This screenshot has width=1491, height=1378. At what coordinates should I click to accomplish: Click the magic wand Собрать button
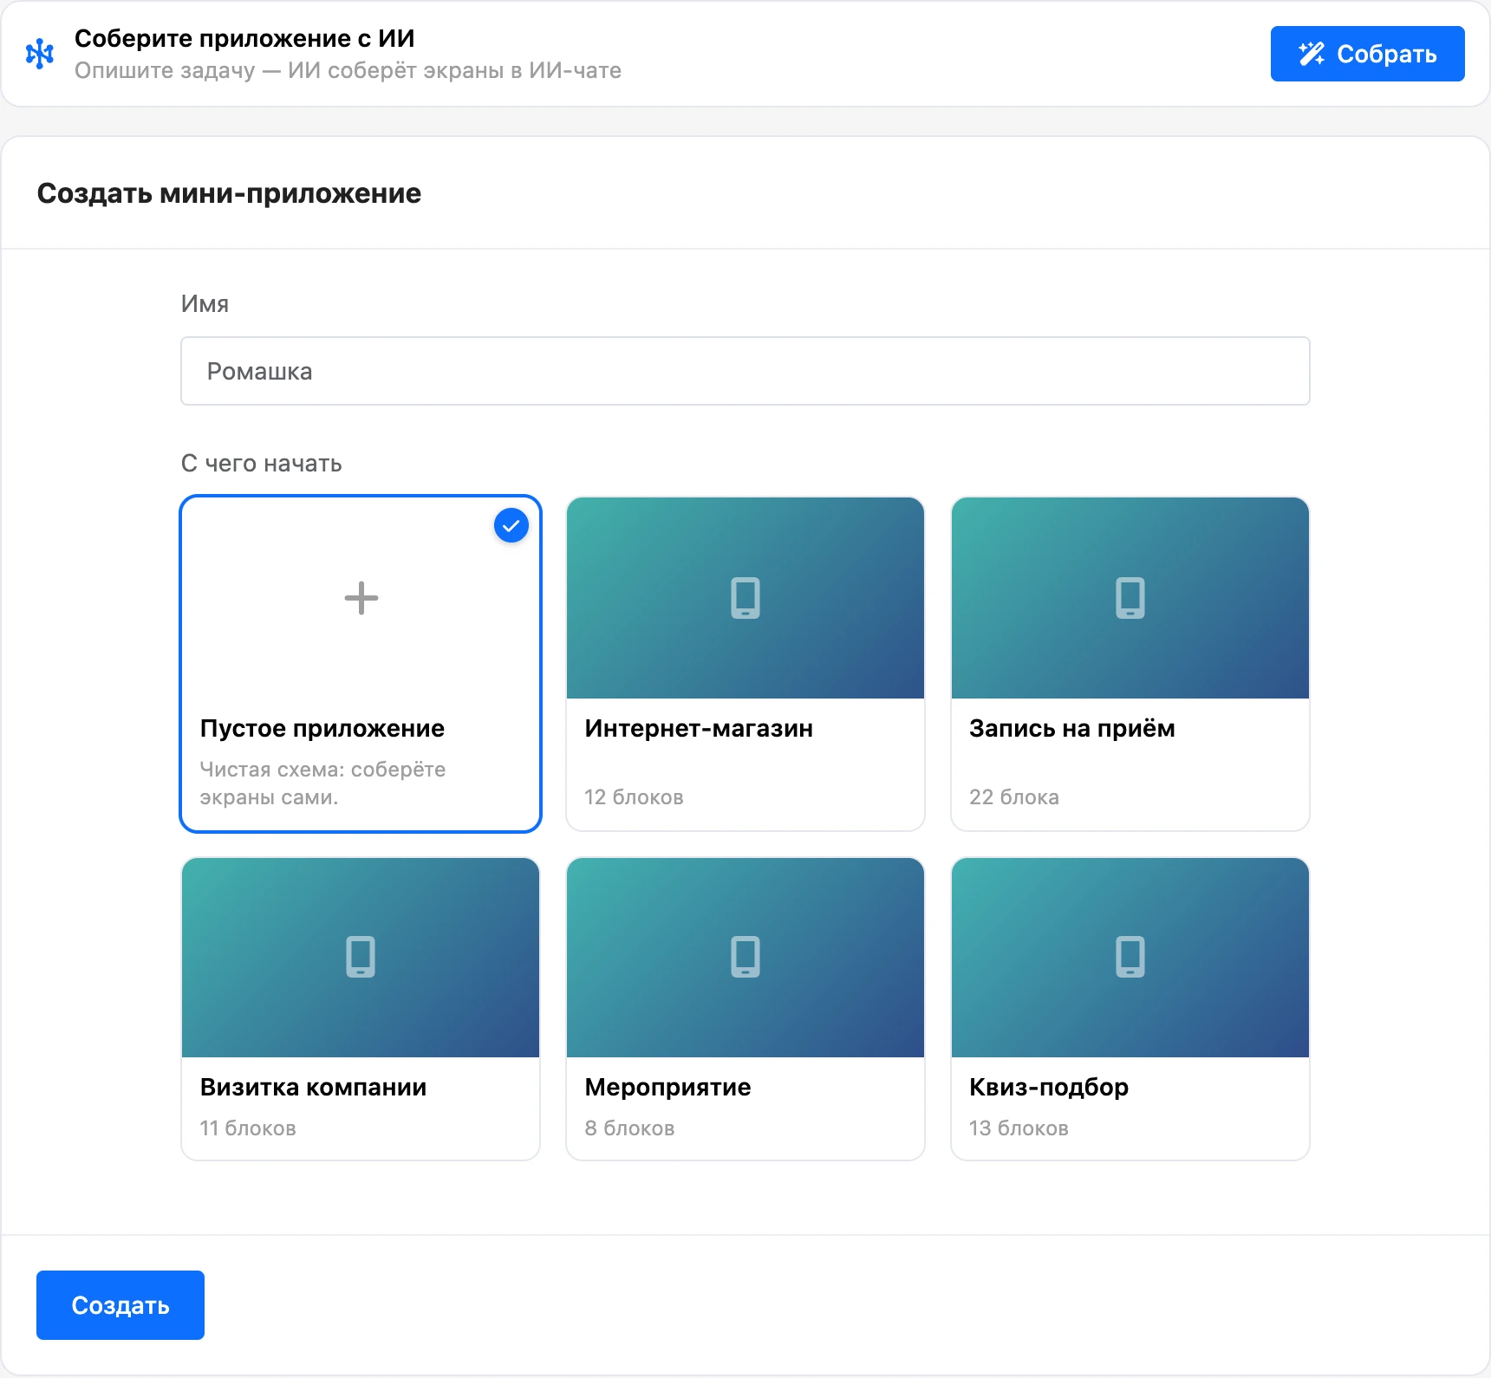click(1367, 54)
